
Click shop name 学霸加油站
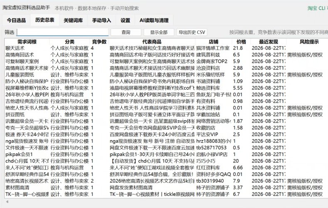tap(208, 114)
